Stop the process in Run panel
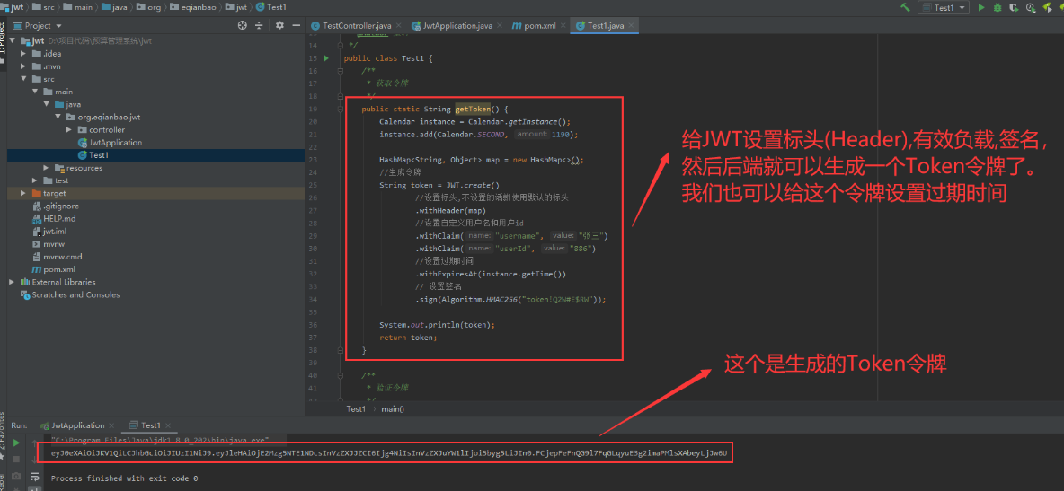Image resolution: width=1064 pixels, height=491 pixels. coord(16,460)
